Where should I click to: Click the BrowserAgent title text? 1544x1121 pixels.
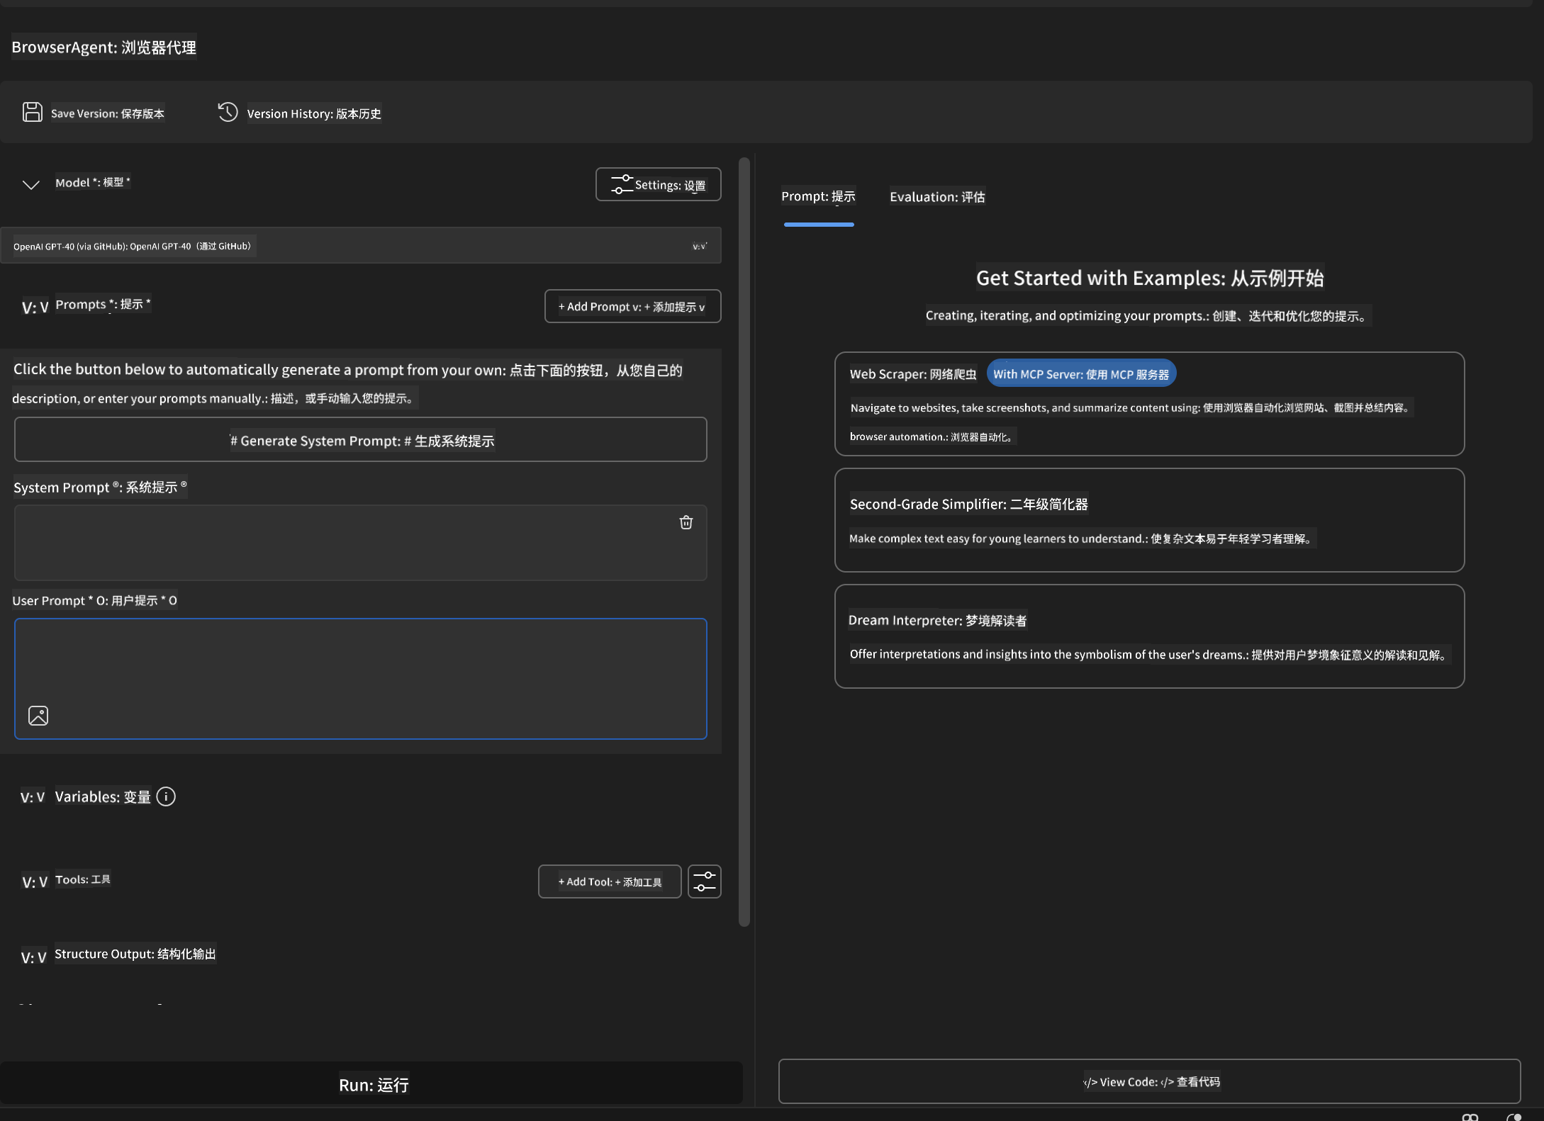[104, 47]
